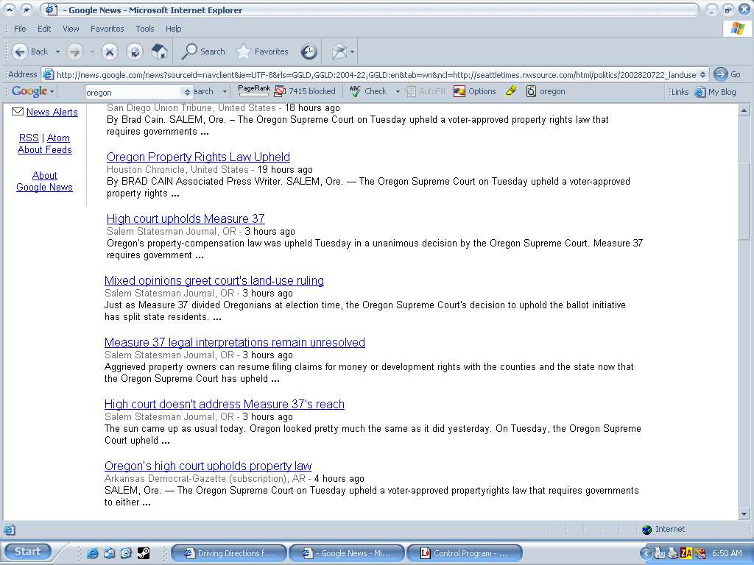
Task: Click the News Alerts link
Action: (x=52, y=112)
